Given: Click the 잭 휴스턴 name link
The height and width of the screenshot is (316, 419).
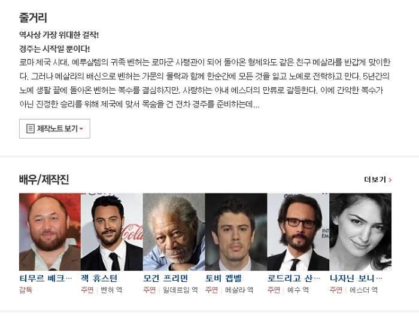Looking at the screenshot, I should pyautogui.click(x=99, y=278).
